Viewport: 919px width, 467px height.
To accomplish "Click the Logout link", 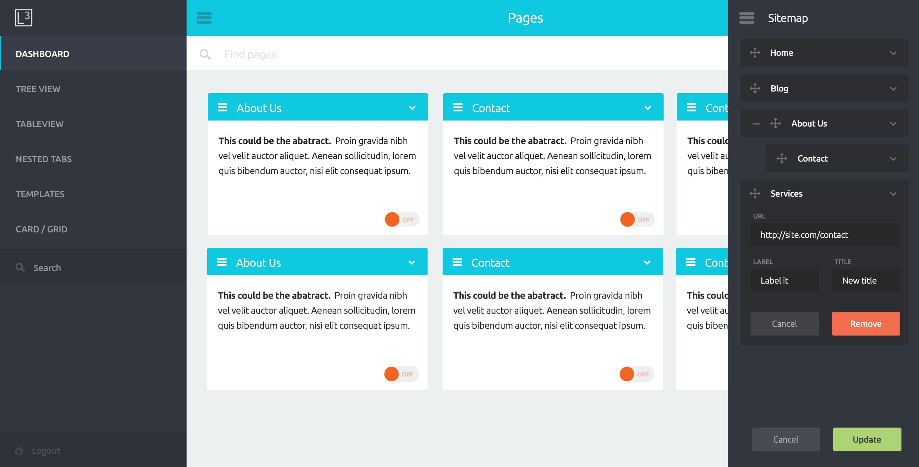I will click(46, 451).
